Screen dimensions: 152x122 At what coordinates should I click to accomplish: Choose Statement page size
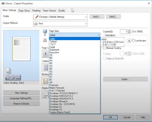click(x=75, y=50)
